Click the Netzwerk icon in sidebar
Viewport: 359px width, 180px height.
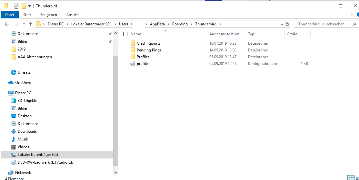[x=11, y=173]
